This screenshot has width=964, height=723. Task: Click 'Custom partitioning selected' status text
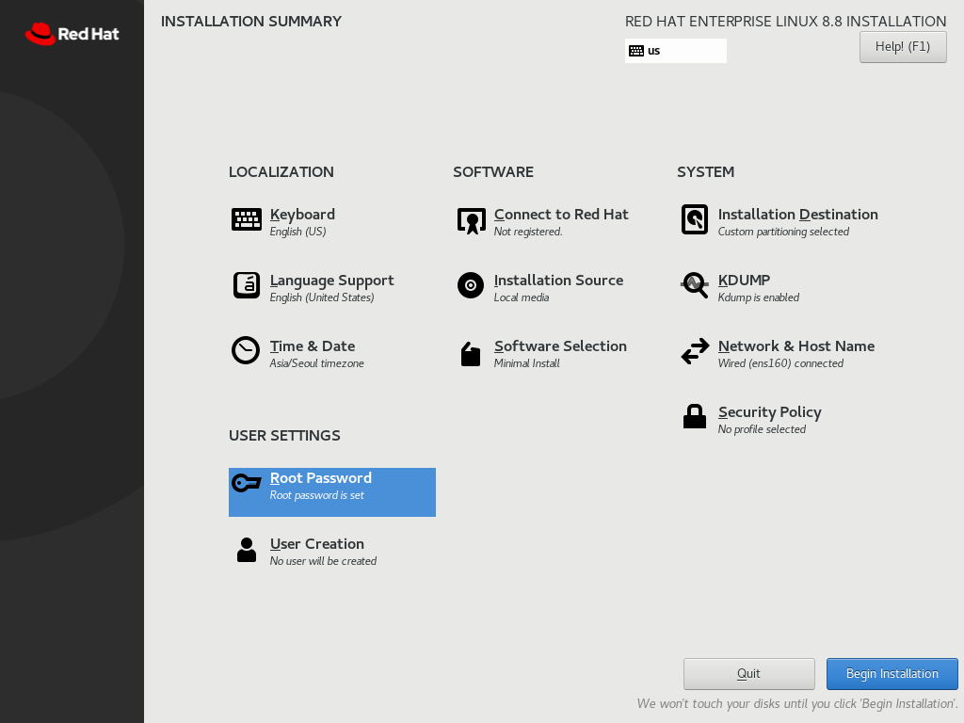point(783,232)
